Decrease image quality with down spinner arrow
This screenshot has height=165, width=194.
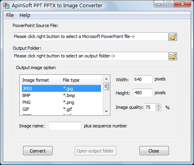(x=159, y=109)
